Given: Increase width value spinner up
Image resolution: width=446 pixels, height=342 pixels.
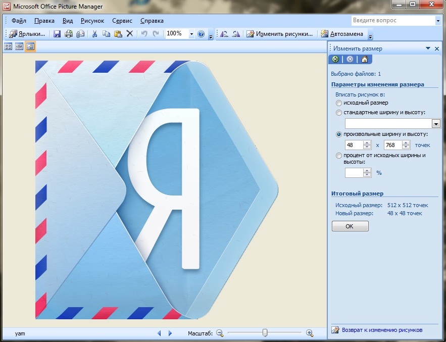Looking at the screenshot, I should point(367,143).
